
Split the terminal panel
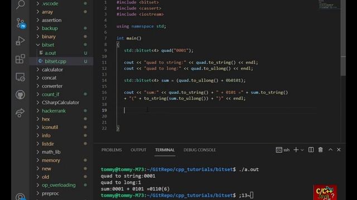pyautogui.click(x=311, y=150)
